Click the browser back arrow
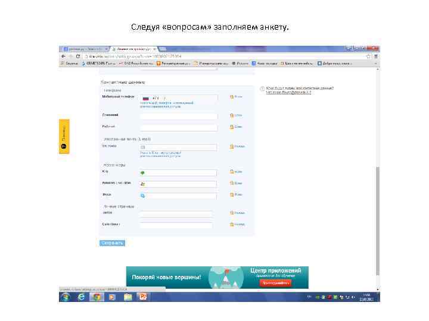The image size is (429, 321). pos(64,56)
